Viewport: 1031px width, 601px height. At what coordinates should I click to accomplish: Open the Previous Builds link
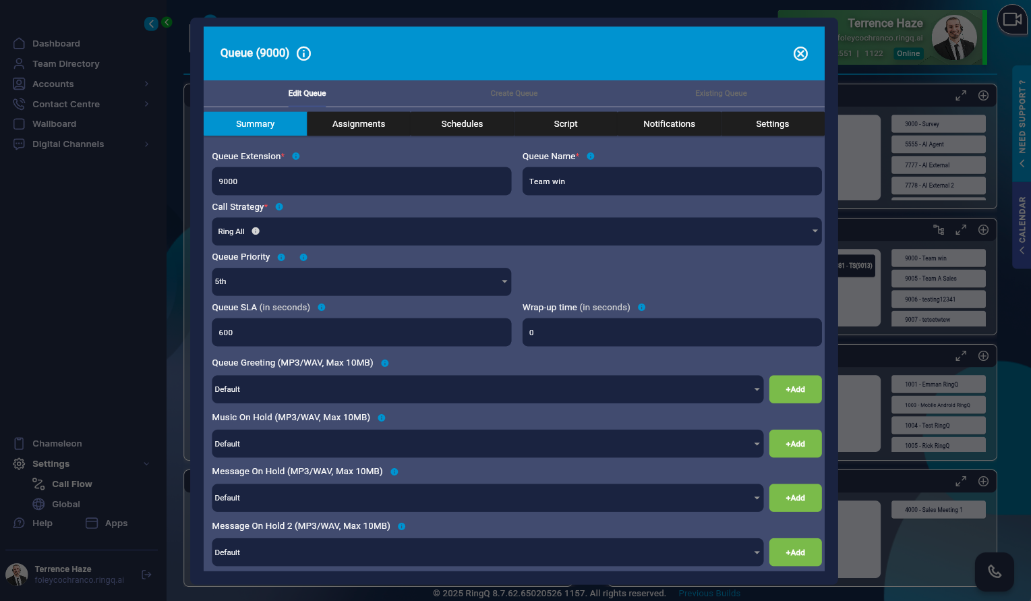point(709,593)
